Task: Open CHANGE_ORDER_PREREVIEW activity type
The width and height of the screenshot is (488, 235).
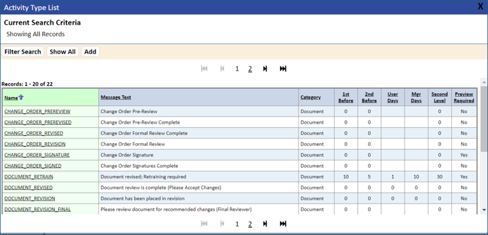Action: point(37,112)
